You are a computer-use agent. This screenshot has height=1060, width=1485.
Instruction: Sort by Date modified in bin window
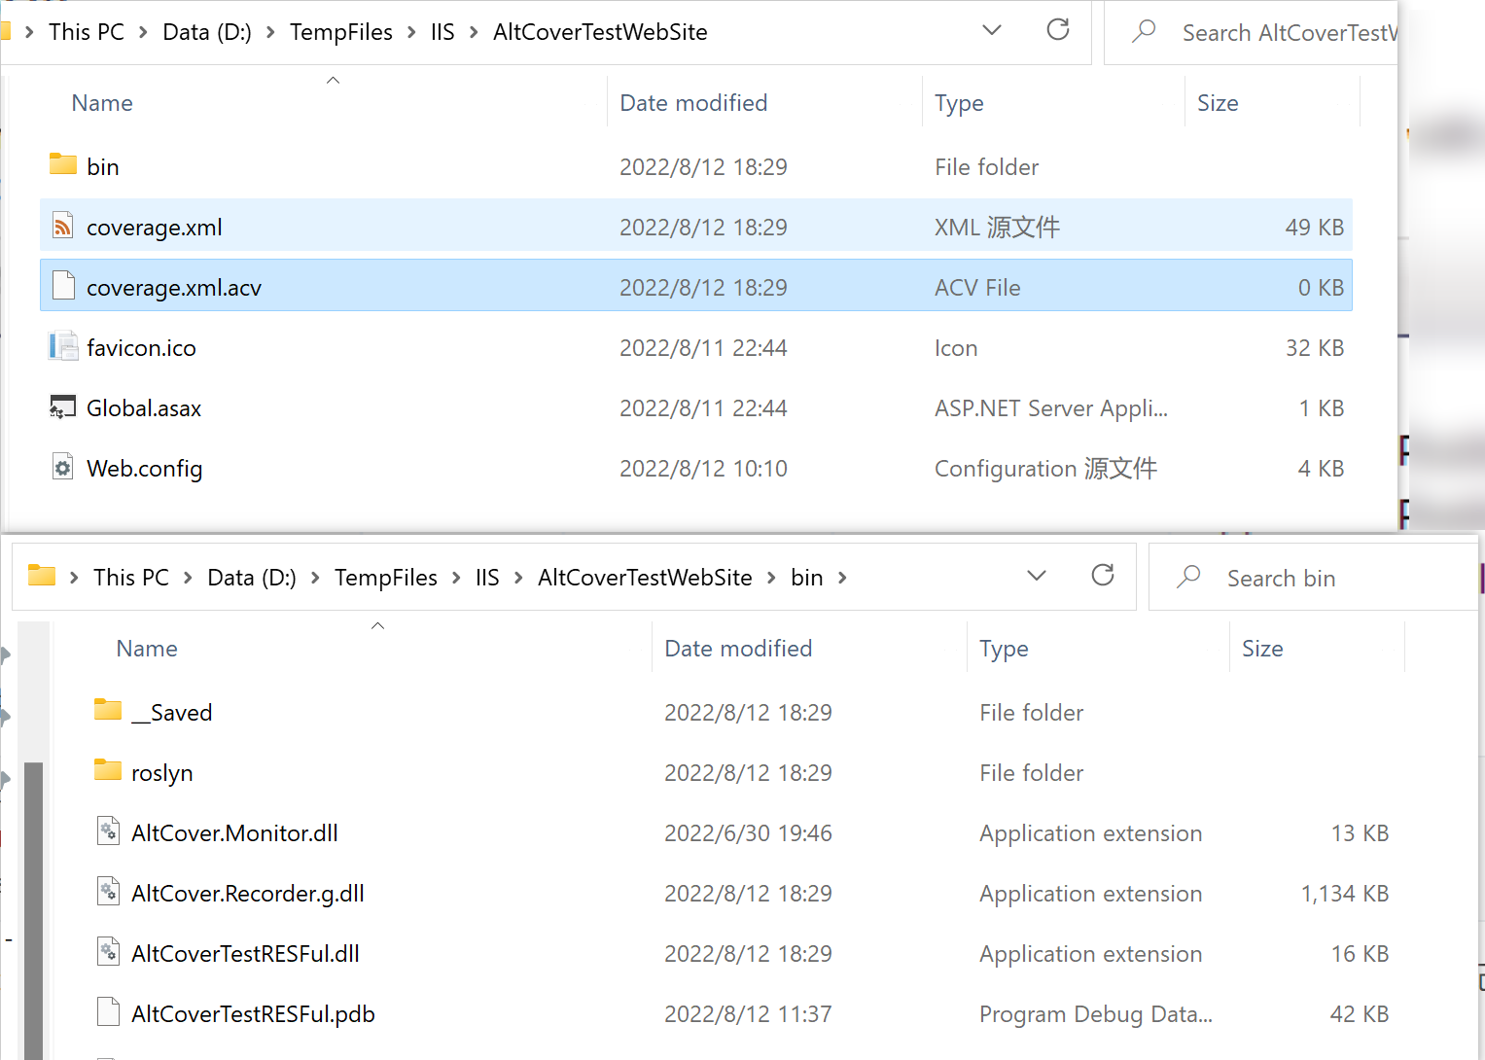tap(738, 649)
